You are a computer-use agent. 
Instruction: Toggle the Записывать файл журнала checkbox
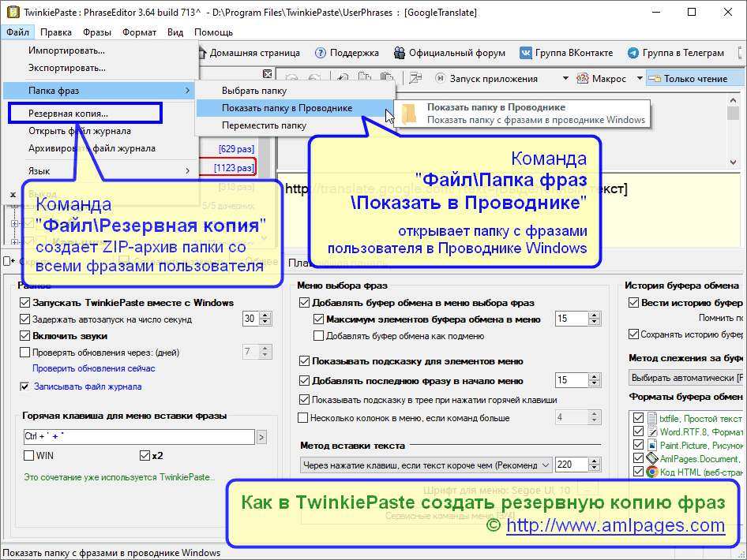[24, 386]
